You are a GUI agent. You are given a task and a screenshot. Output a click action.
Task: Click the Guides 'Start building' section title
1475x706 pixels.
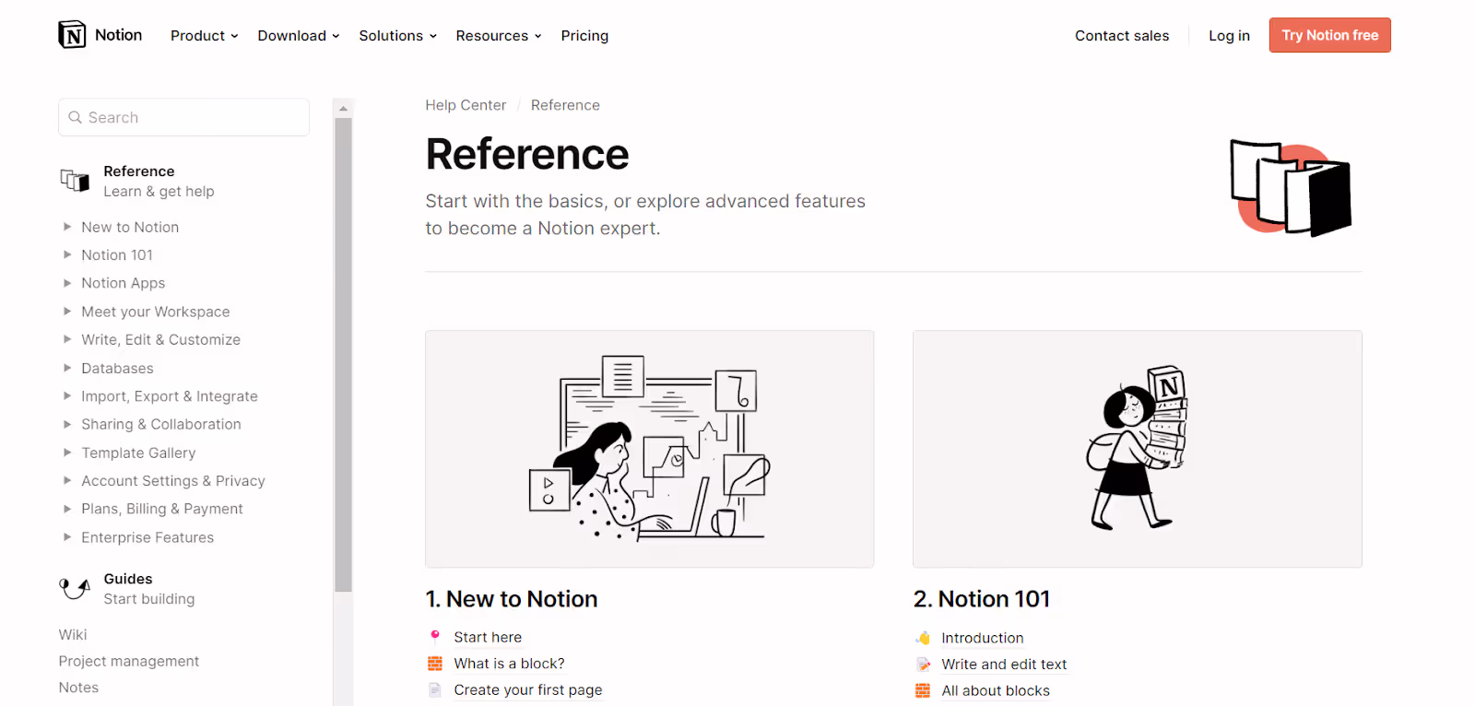(x=149, y=589)
